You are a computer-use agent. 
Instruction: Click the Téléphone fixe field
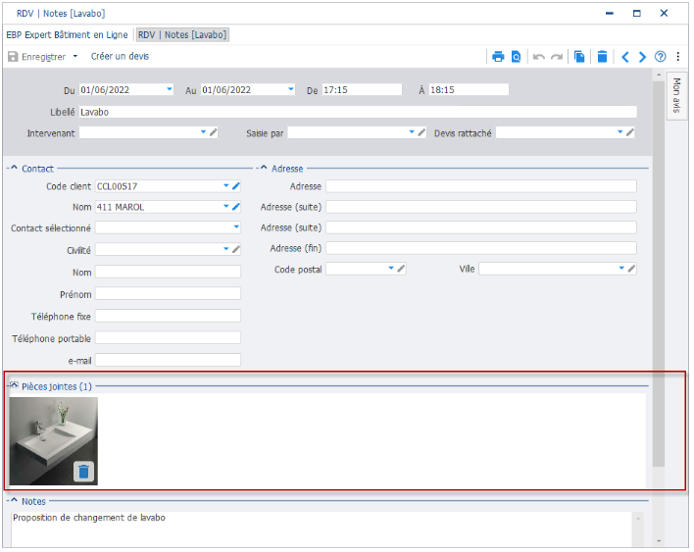(x=169, y=316)
